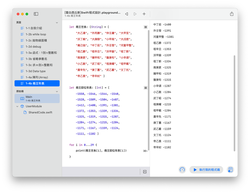
Task: Click the playground title in the toolbar
Action: click(92, 13)
